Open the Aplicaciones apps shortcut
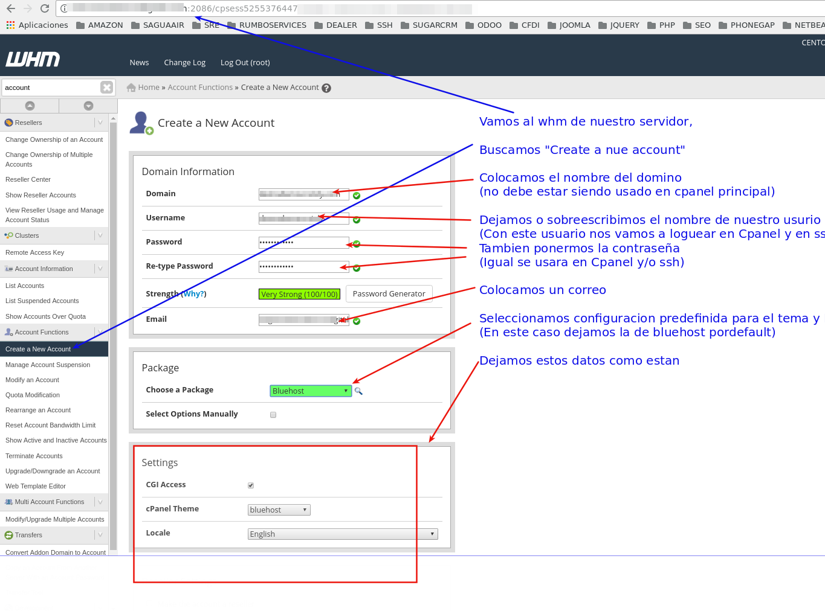Viewport: 825px width, 611px height. (37, 25)
